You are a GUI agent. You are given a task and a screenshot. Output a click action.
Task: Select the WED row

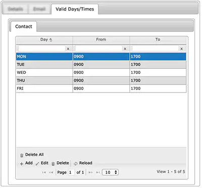point(101,72)
